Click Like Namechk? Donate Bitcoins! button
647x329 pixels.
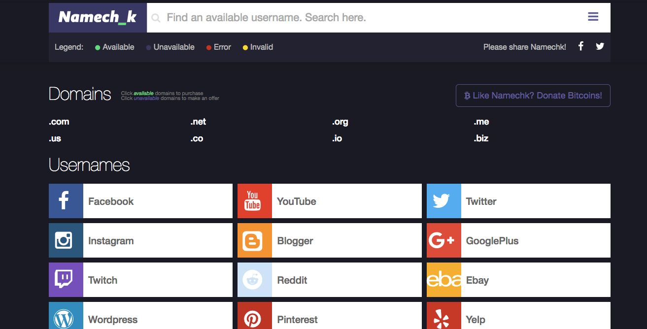[x=533, y=96]
